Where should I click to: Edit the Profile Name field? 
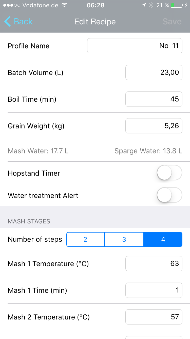click(135, 46)
